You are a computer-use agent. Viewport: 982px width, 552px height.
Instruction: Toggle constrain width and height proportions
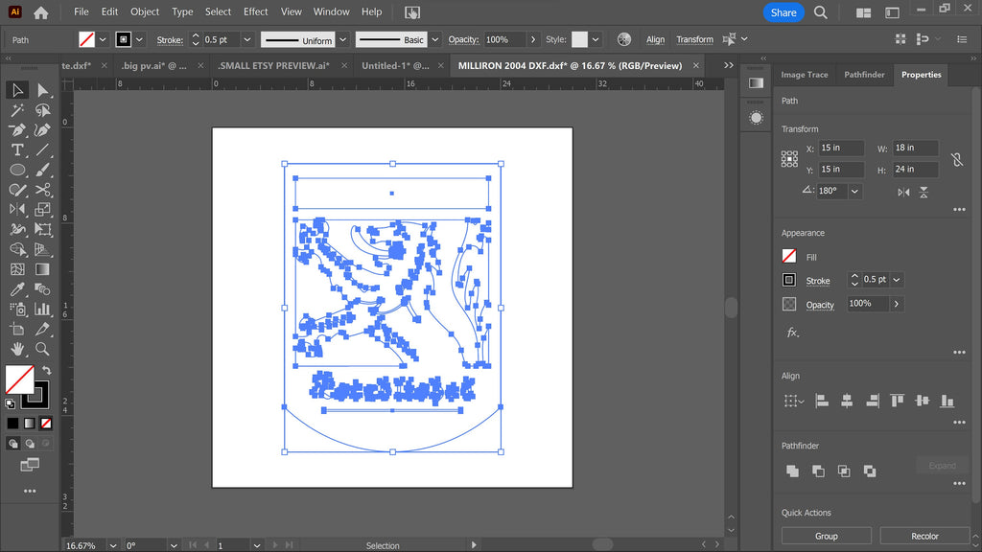(957, 159)
